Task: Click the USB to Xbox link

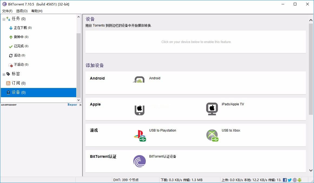Action: (231, 130)
